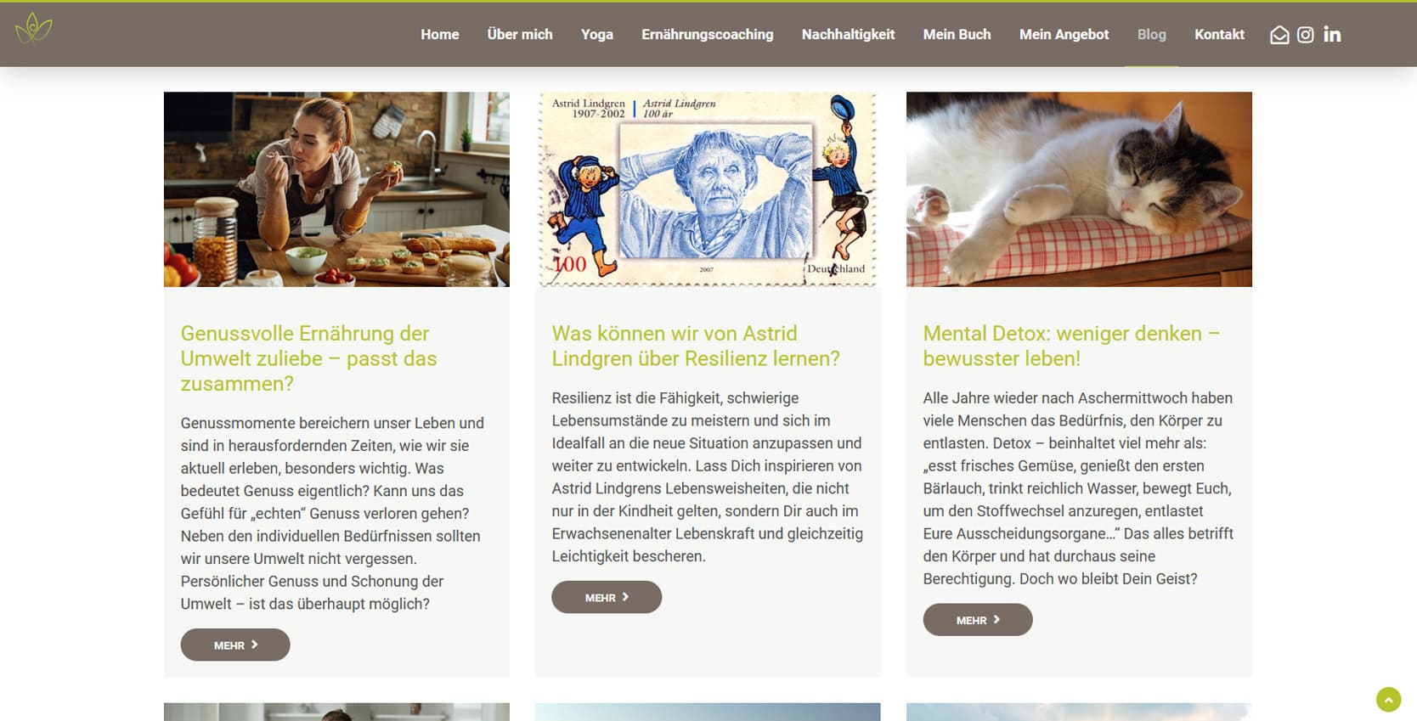Screen dimensions: 1417x721
Task: Open the sleeping cat article image
Action: click(1079, 189)
